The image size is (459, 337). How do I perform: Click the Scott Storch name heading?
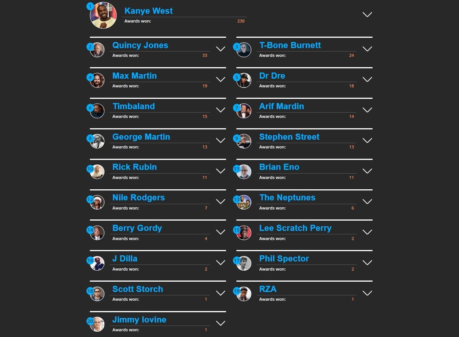(138, 289)
